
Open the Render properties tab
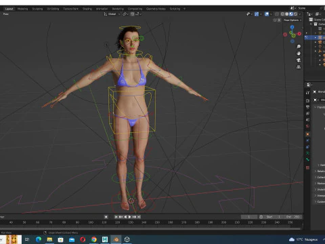(307, 100)
